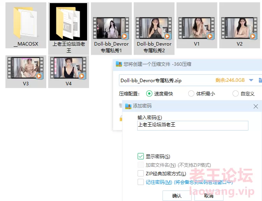Image resolution: width=262 pixels, height=201 pixels.
Task: Click the 添加密码 dialog app icon
Action: [x=128, y=106]
